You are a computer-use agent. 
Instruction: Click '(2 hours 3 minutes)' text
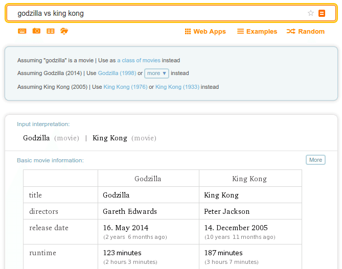tap(130, 262)
